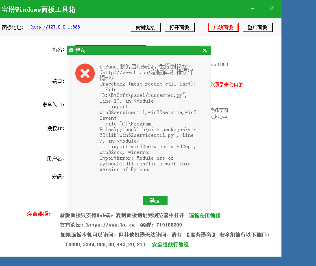This screenshot has height=266, width=316.
Task: Click the btPanel服务启动失败 message line
Action: [143, 66]
